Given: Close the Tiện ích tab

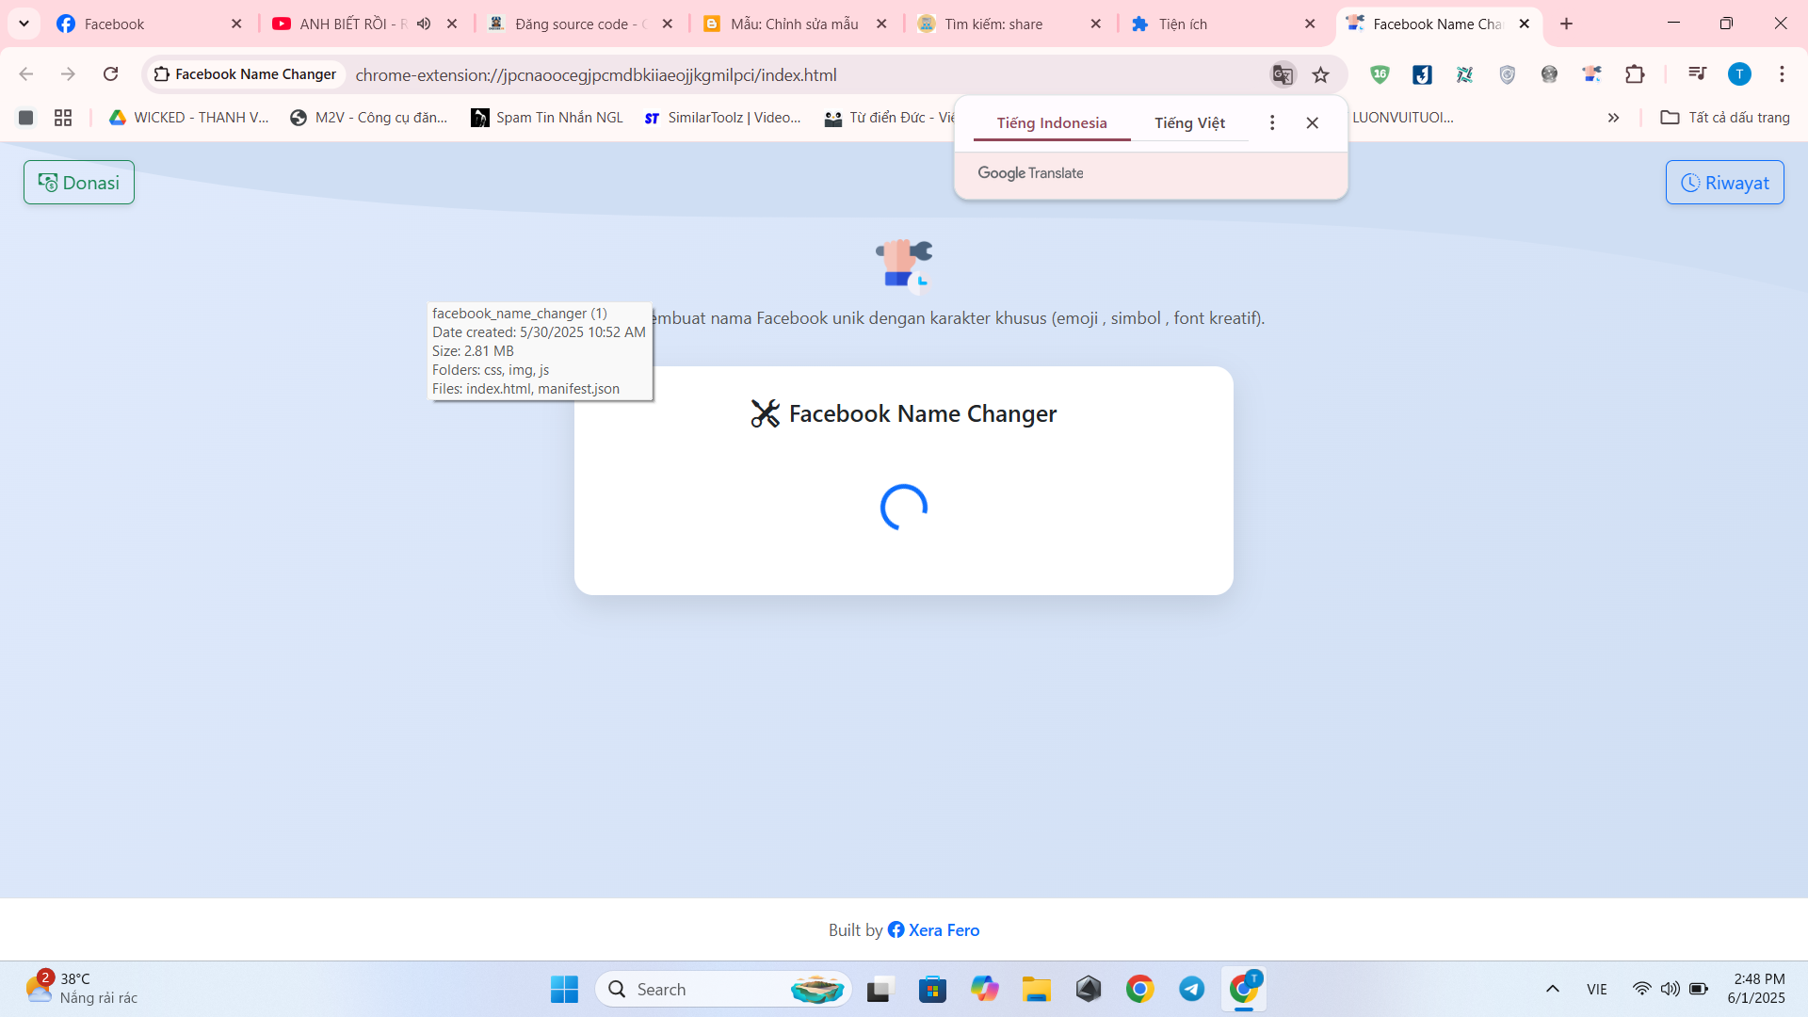Looking at the screenshot, I should (1310, 24).
